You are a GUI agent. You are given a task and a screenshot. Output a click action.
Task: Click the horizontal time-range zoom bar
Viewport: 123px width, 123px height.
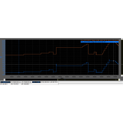(x=88, y=80)
